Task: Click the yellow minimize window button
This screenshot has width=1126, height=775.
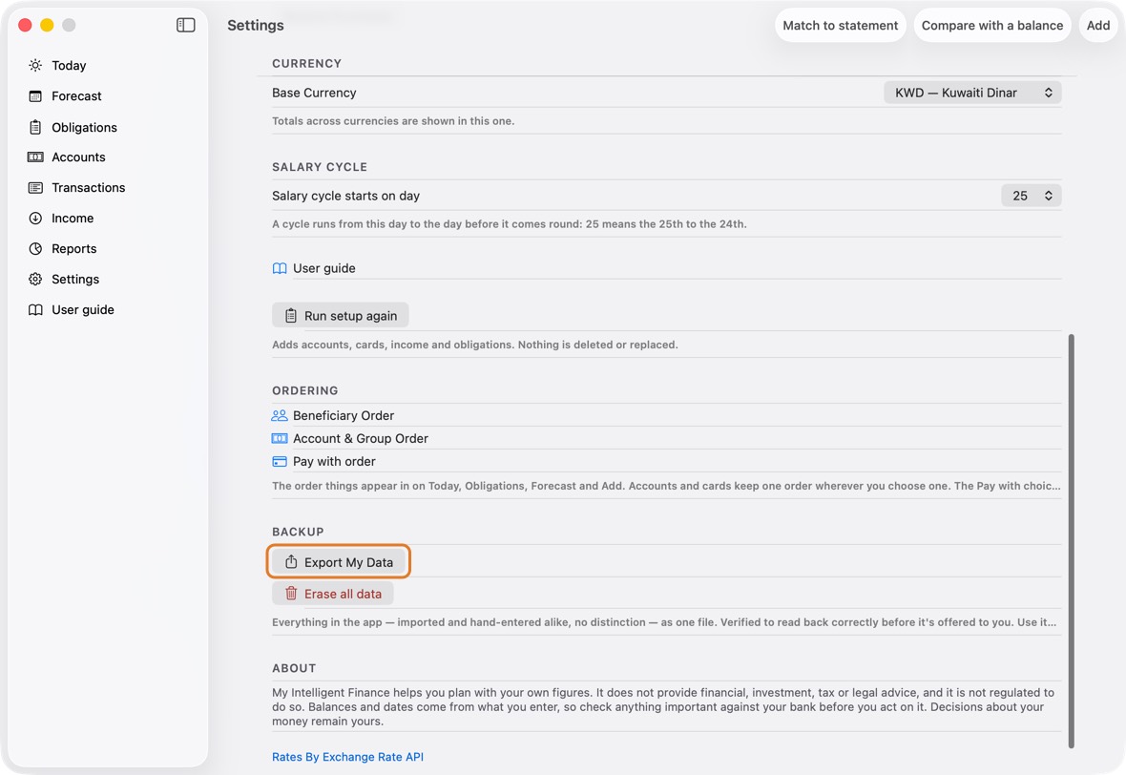Action: (47, 25)
